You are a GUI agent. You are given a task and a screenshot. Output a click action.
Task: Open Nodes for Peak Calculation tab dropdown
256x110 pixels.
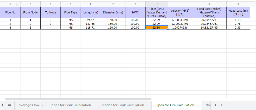pyautogui.click(x=147, y=105)
